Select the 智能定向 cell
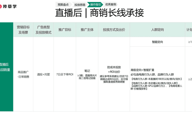Screen dimensions: 192x121 (157, 42)
